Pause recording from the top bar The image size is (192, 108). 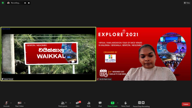(x=25, y=3)
